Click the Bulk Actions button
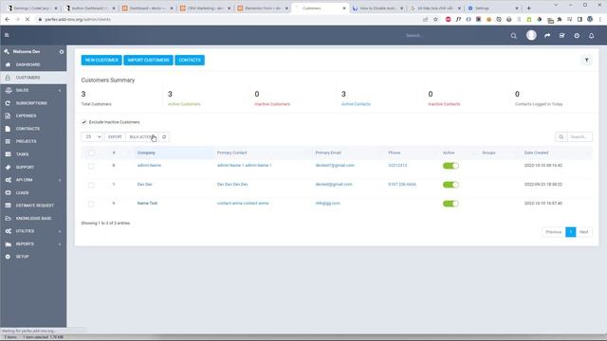The height and width of the screenshot is (341, 607). pos(142,136)
